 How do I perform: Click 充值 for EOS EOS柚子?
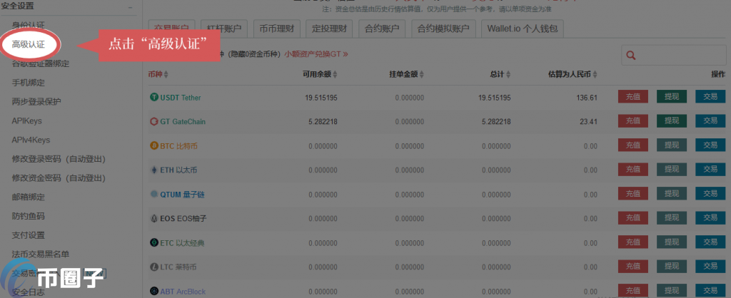tap(632, 218)
